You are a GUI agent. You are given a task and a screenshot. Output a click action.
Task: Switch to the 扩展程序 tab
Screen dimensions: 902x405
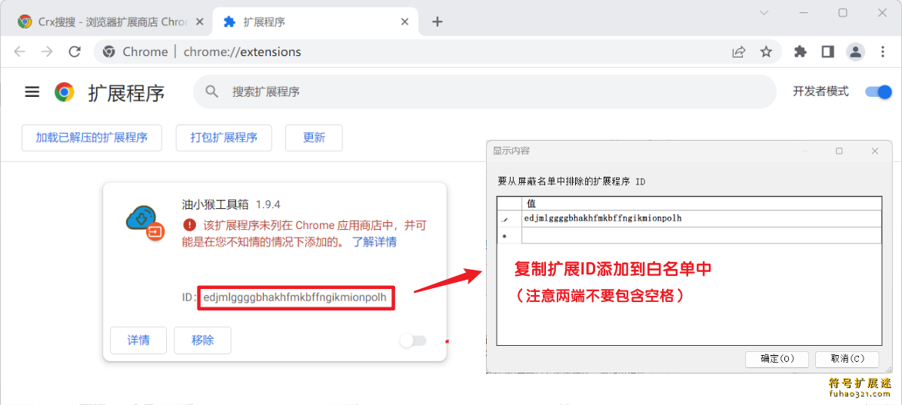316,22
